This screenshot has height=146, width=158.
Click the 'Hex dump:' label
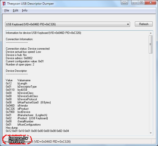(12, 128)
